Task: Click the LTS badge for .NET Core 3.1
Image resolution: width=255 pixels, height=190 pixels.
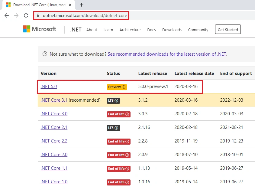Action: pyautogui.click(x=113, y=100)
